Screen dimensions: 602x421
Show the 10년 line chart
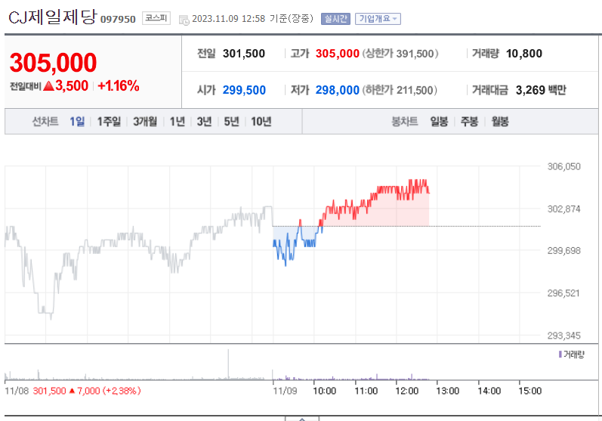(261, 122)
